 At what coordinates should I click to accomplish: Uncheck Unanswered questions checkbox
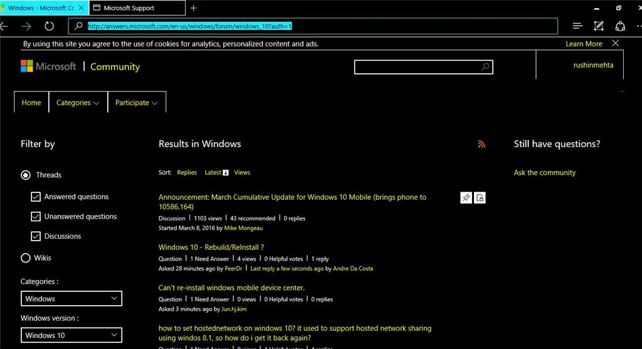[x=36, y=216]
